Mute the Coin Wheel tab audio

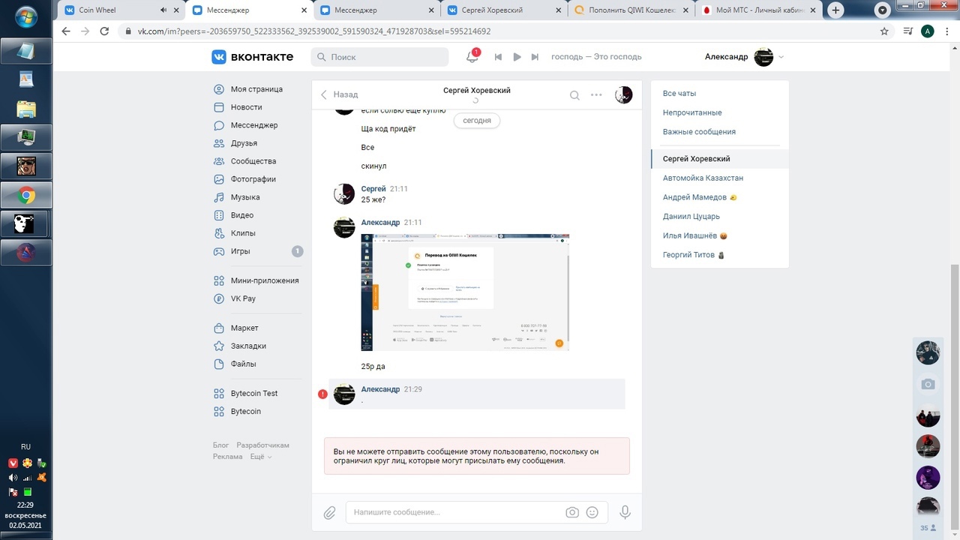click(163, 10)
